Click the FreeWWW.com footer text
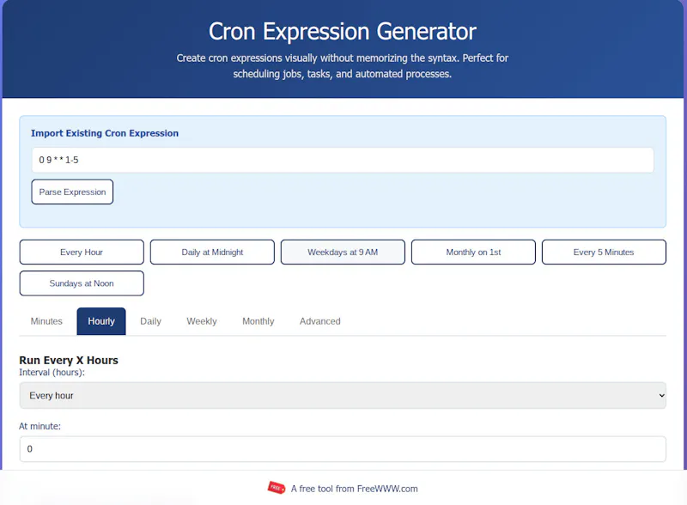The width and height of the screenshot is (687, 505). click(354, 489)
